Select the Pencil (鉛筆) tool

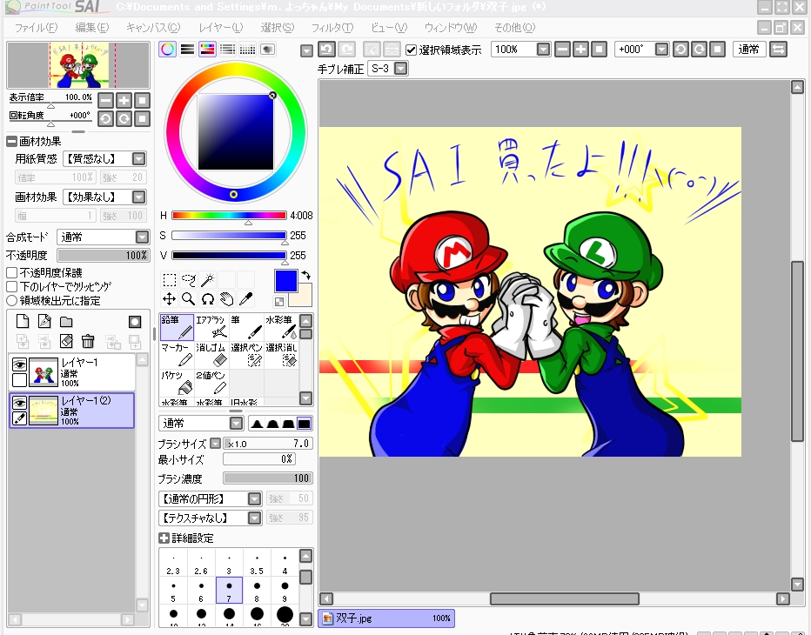point(177,327)
